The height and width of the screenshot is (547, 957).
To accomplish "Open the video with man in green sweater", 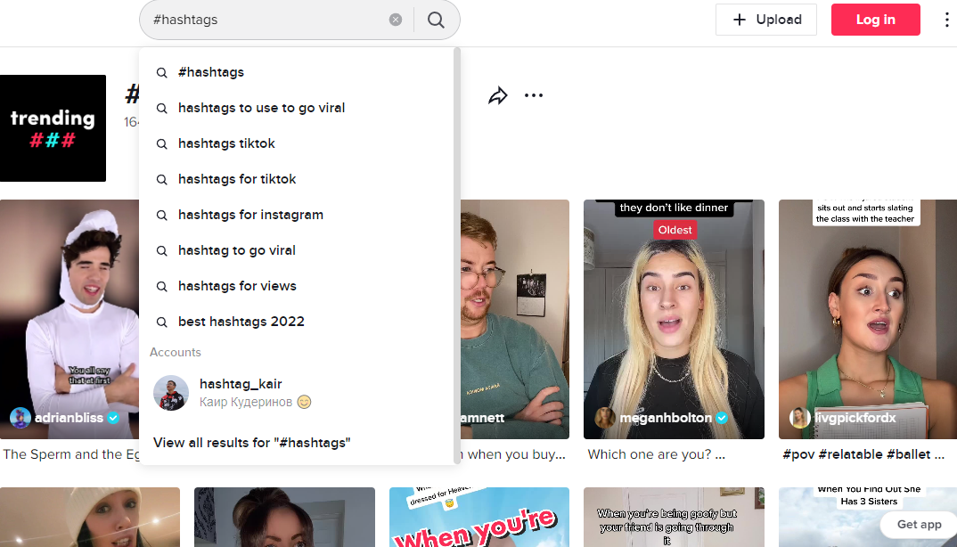I will (515, 319).
